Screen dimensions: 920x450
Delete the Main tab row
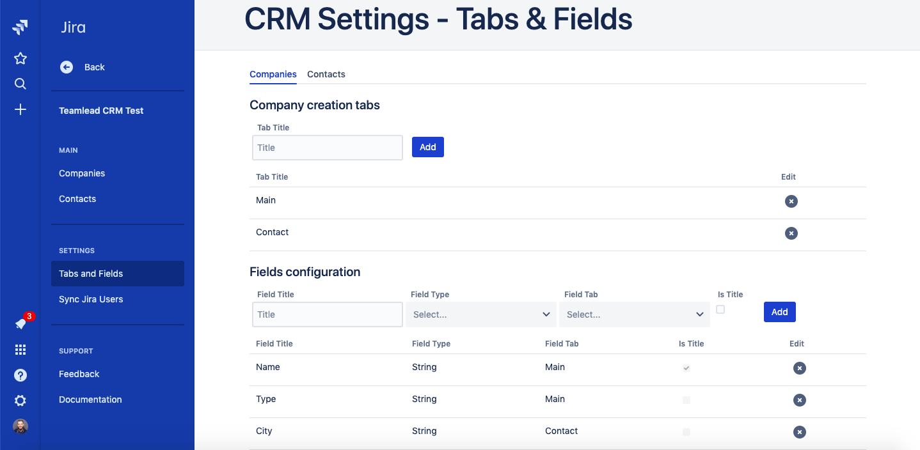tap(791, 201)
